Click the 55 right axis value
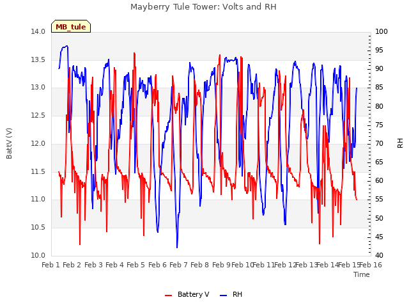The height and width of the screenshot is (307, 409). click(x=379, y=200)
